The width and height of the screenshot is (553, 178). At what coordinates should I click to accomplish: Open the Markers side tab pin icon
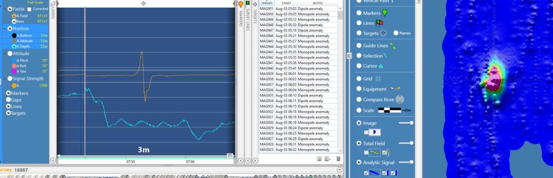pyautogui.click(x=241, y=4)
